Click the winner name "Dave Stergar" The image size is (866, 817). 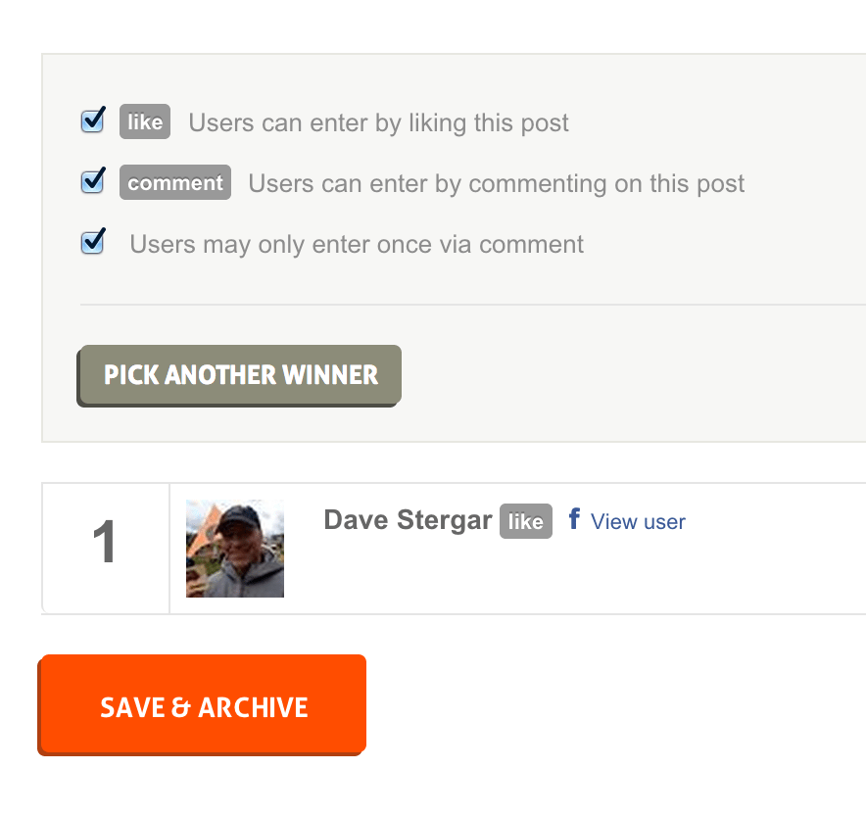408,520
